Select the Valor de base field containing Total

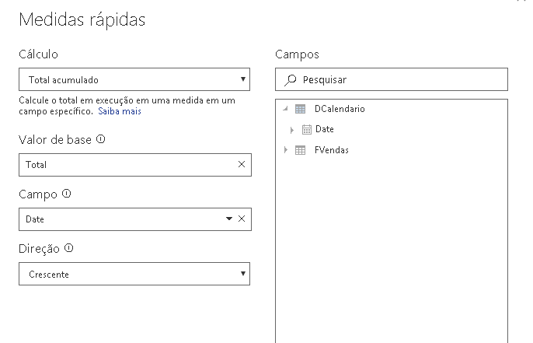[x=135, y=165]
